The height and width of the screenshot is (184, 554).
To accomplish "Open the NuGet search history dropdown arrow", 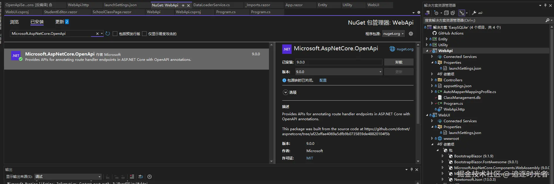I will 102,34.
